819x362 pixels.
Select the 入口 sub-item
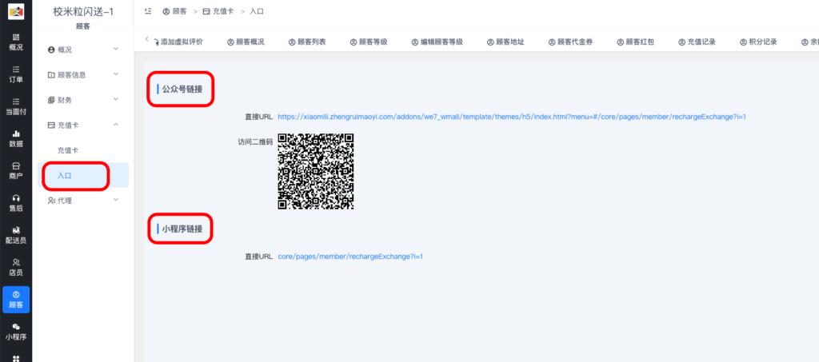pyautogui.click(x=83, y=175)
